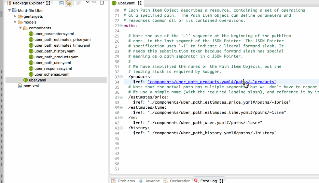Click the uber_path_history.yaml $ref string
The height and width of the screenshot is (183, 319).
pyautogui.click(x=212, y=133)
